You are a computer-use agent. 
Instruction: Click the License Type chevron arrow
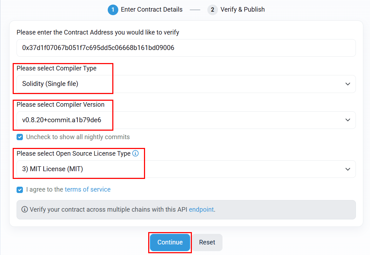(347, 169)
